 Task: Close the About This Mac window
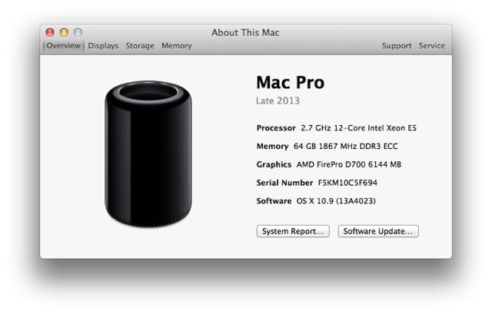[x=50, y=32]
